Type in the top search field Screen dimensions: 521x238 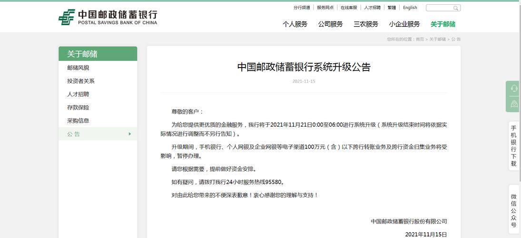click(443, 8)
